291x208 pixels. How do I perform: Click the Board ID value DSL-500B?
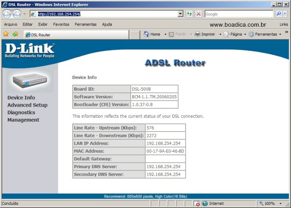click(141, 89)
